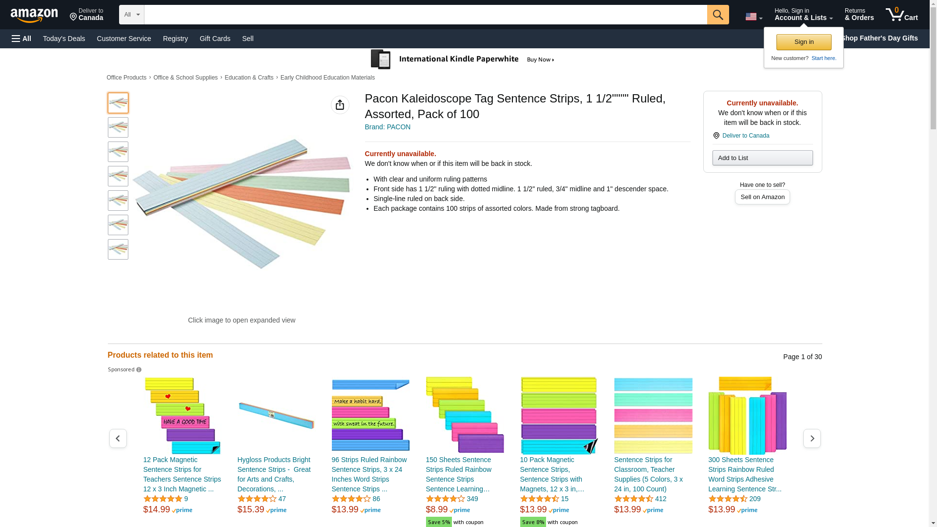Open the Add to List dropdown

[x=762, y=158]
